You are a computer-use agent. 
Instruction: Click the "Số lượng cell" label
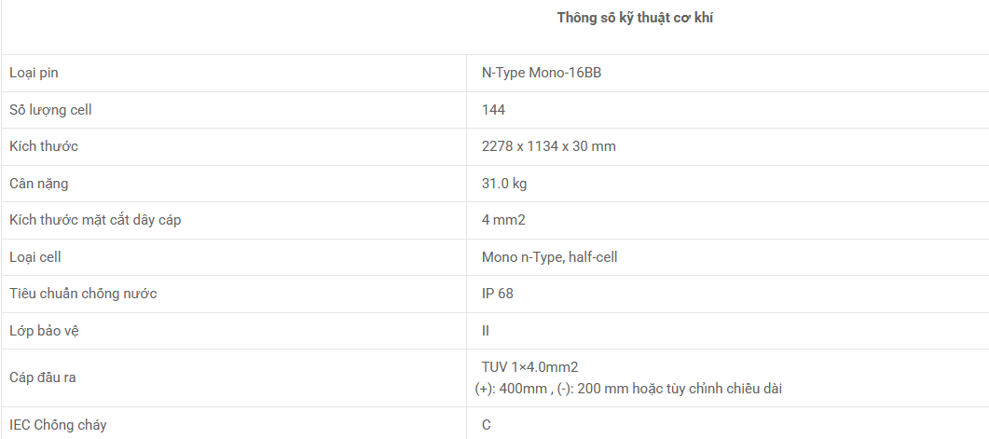[x=50, y=110]
